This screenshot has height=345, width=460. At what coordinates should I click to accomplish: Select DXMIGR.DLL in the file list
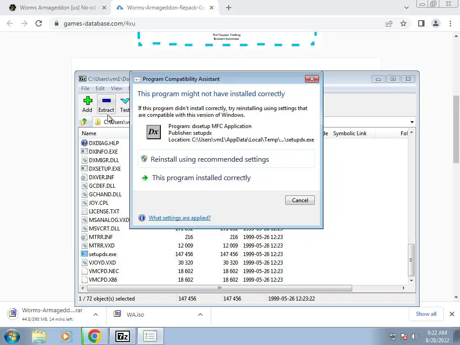pos(104,160)
